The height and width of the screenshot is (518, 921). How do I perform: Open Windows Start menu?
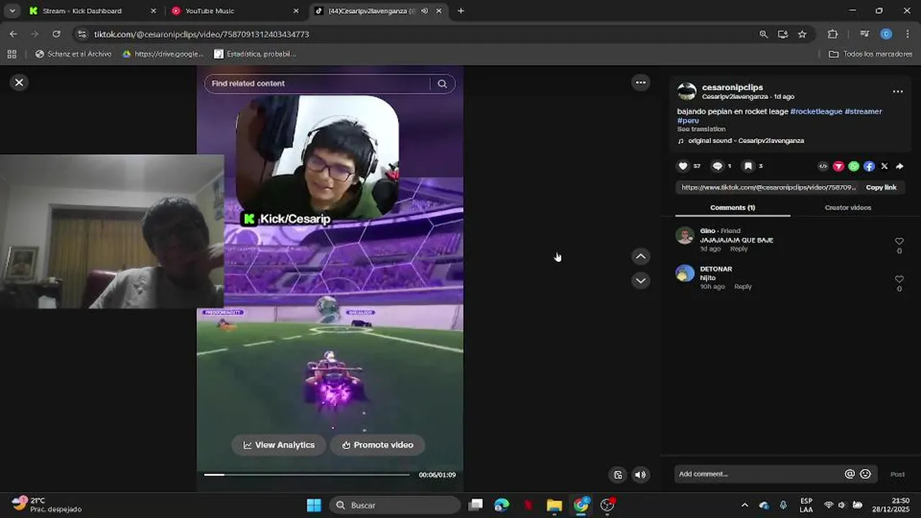point(314,505)
